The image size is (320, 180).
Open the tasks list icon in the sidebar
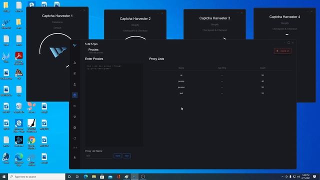[74, 73]
